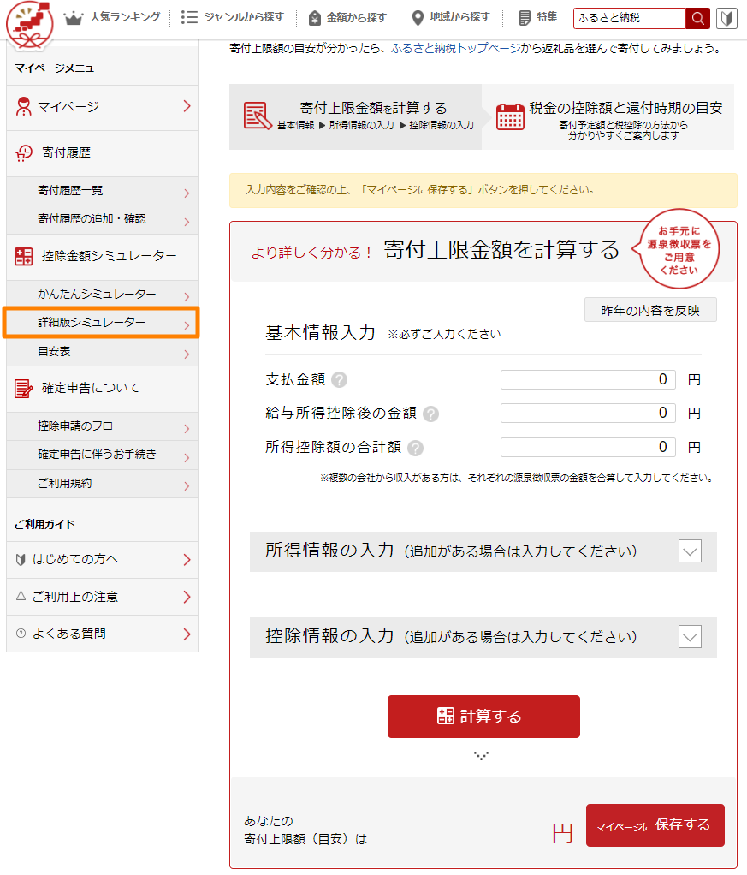Click the person icon beside マイページ
747x875 pixels.
point(23,106)
